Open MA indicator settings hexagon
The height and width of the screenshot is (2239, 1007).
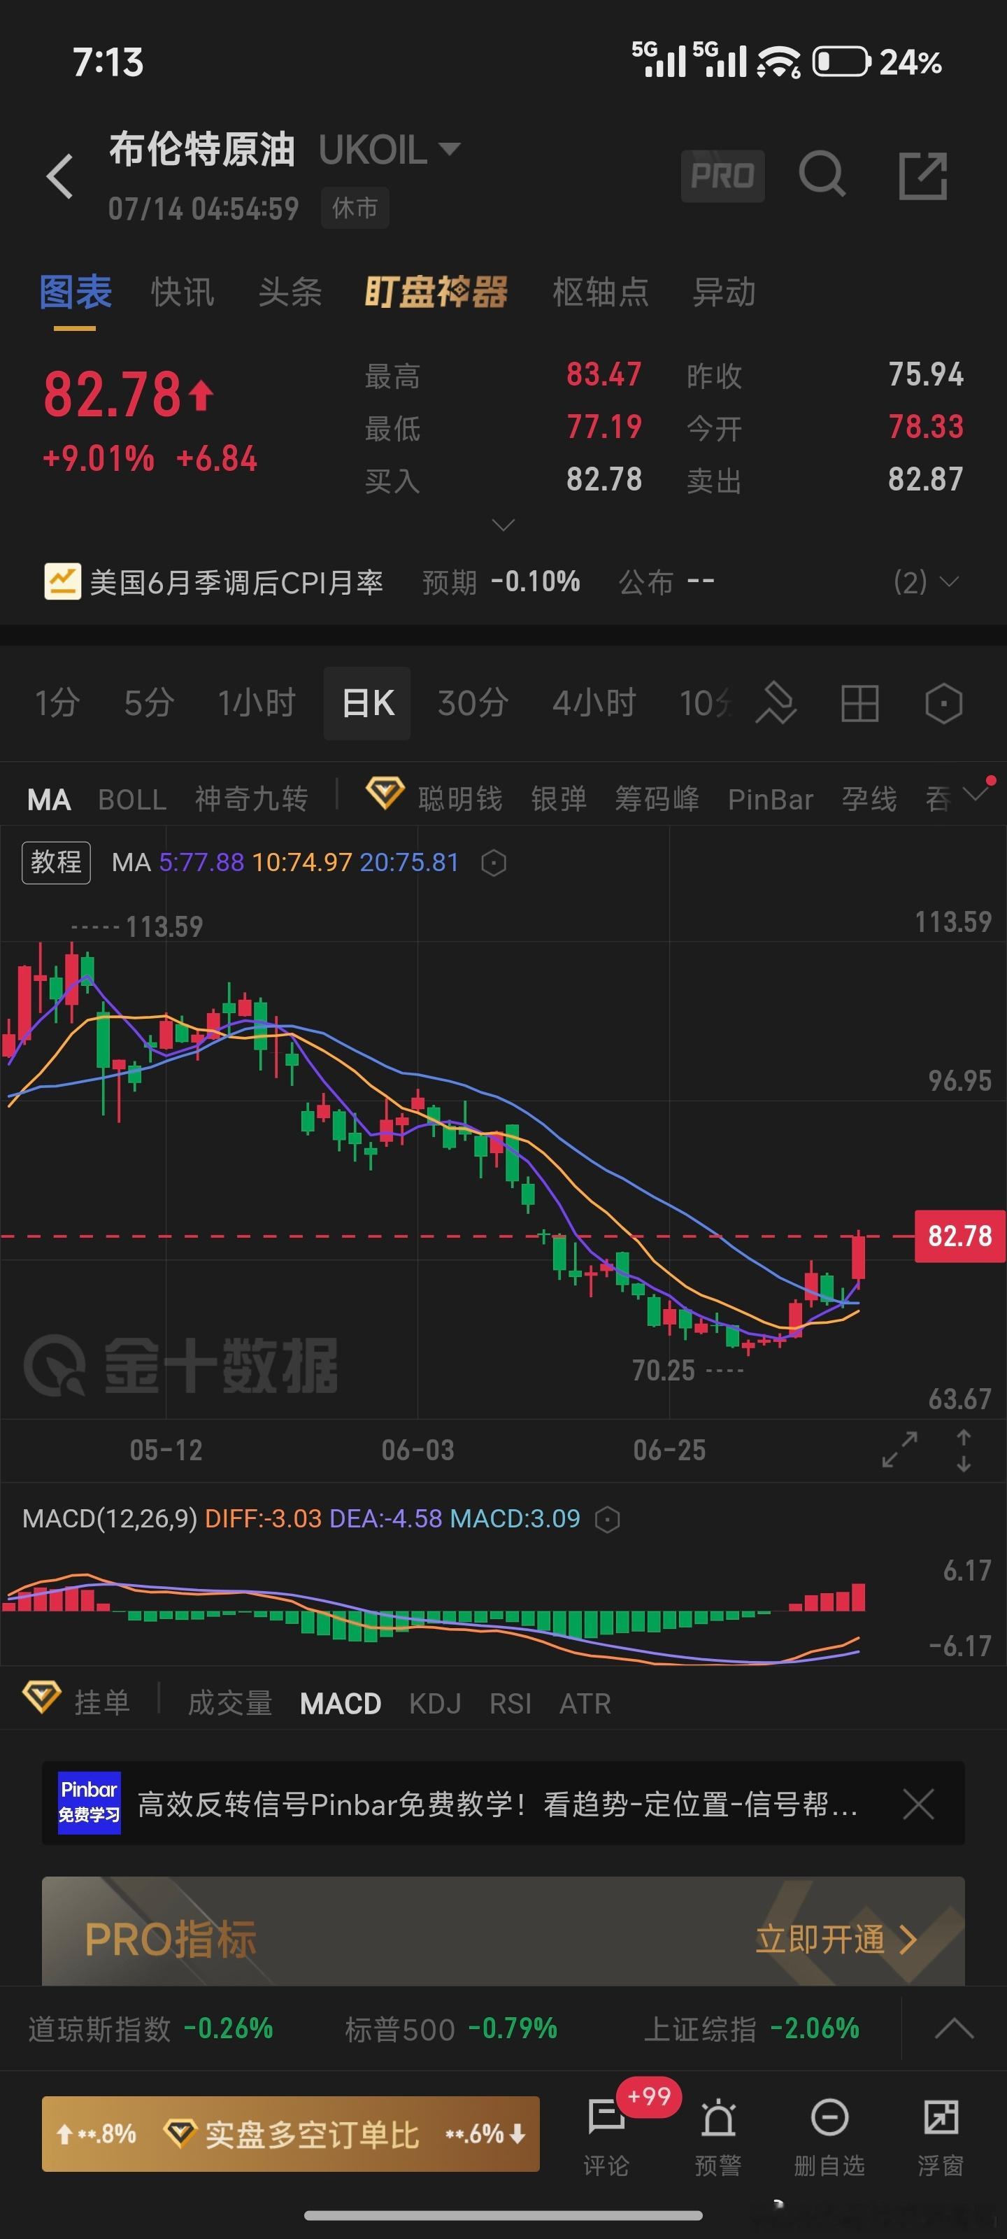tap(494, 862)
